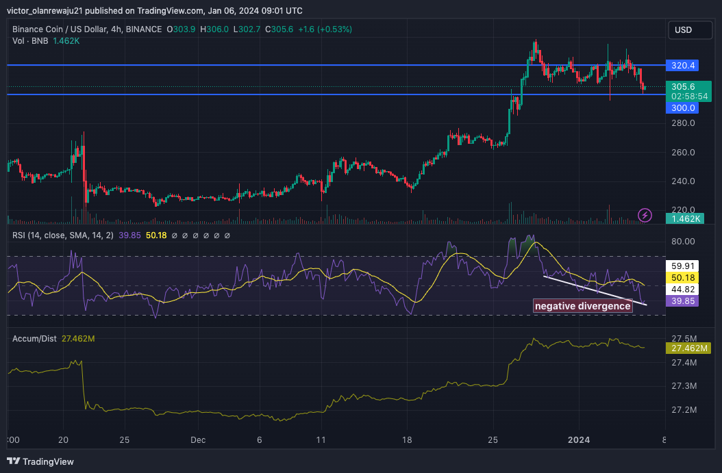The image size is (722, 473).
Task: Click the 11 date label on time axis
Action: coord(321,440)
